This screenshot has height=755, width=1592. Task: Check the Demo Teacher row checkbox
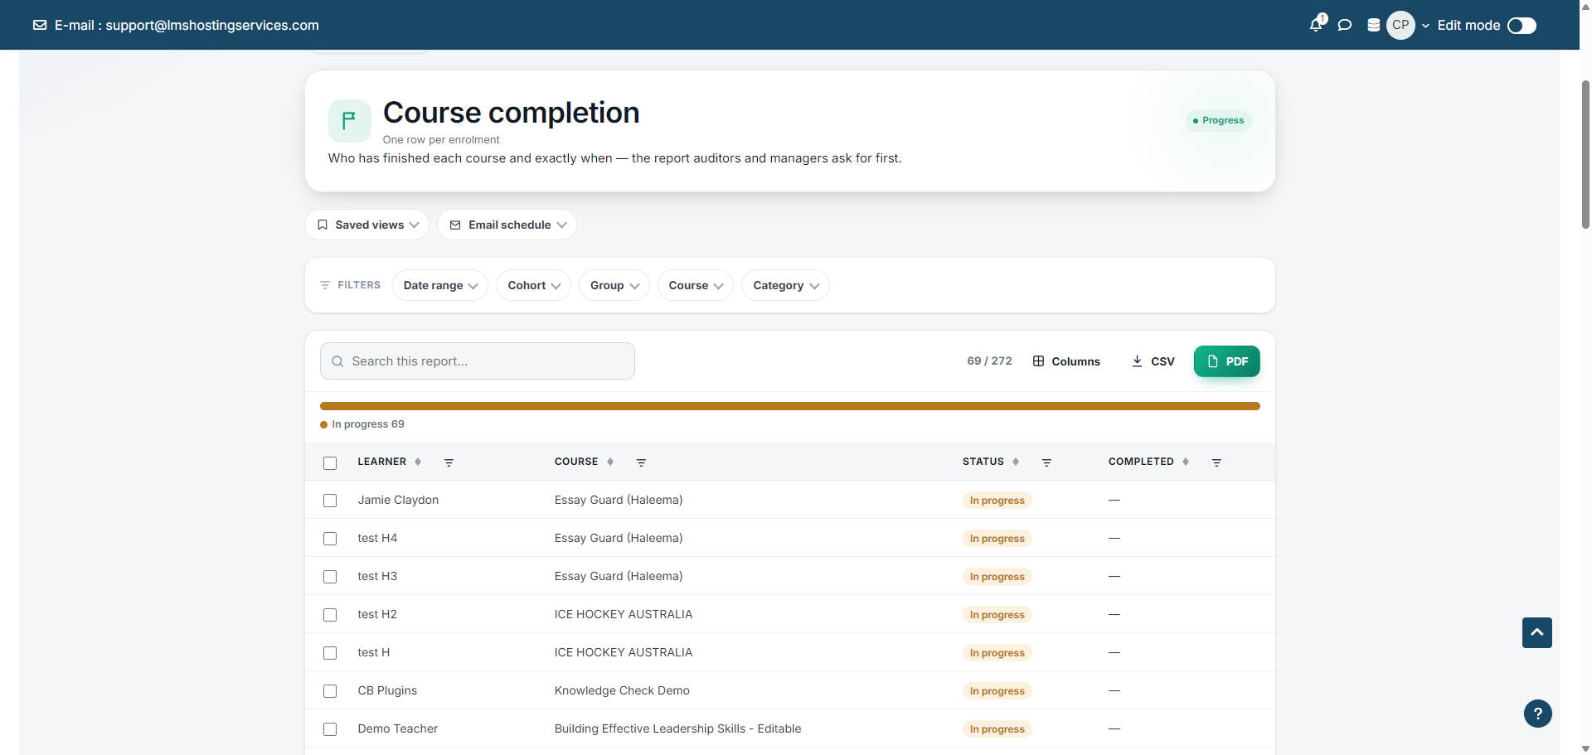pos(330,729)
